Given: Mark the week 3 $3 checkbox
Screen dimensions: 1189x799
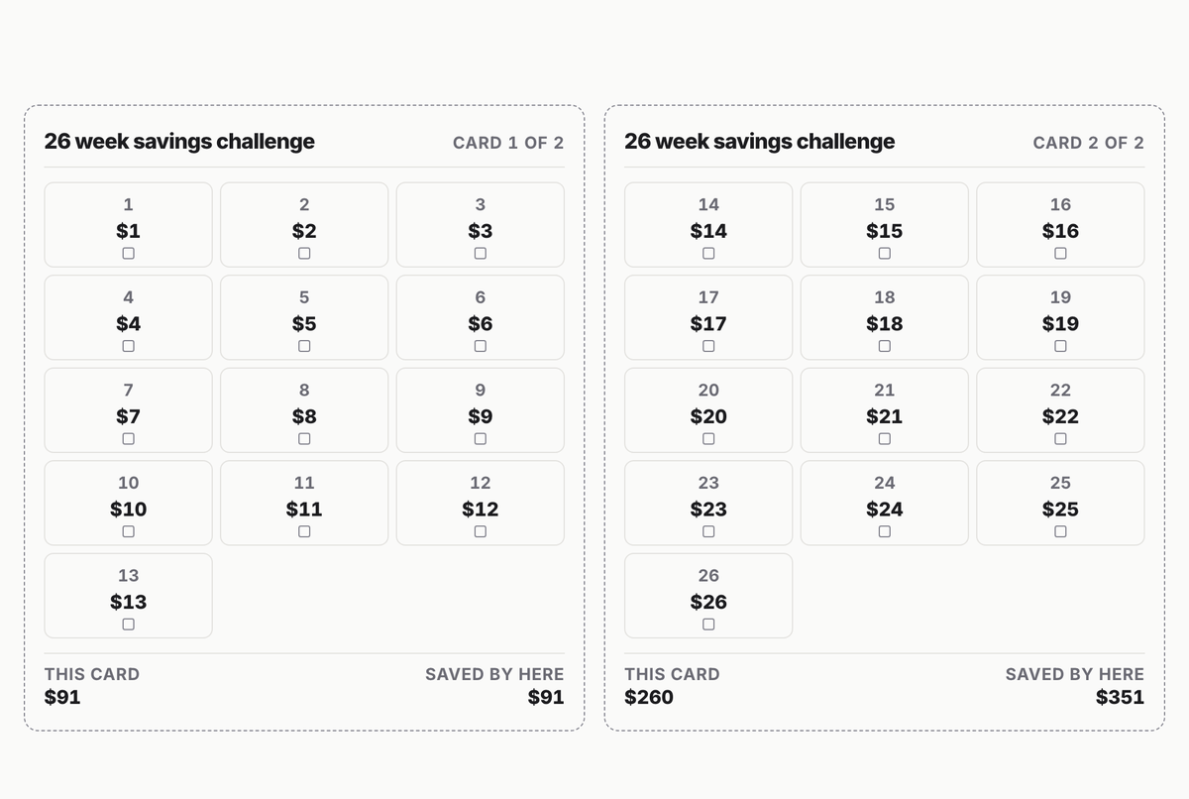Looking at the screenshot, I should (481, 254).
